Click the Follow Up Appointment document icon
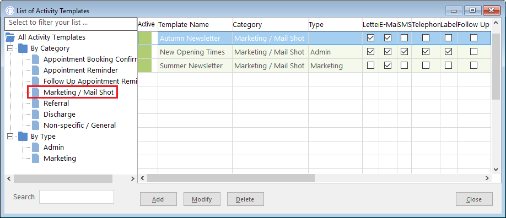The height and width of the screenshot is (218, 506). pyautogui.click(x=35, y=81)
